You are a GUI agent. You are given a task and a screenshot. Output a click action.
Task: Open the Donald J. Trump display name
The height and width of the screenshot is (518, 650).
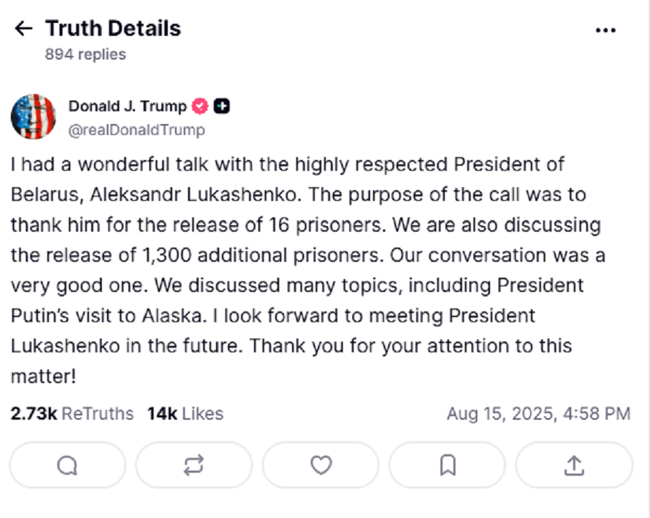127,106
